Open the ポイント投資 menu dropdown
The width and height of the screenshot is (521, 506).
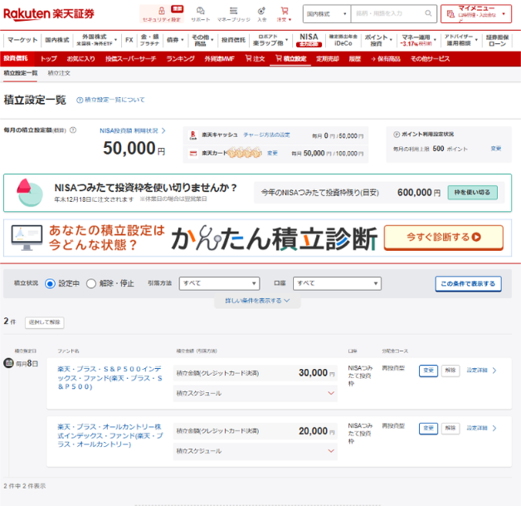pyautogui.click(x=378, y=40)
